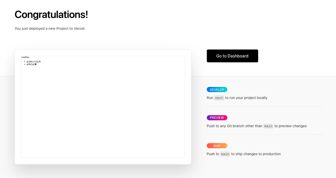Viewport: 336px width, 178px height.
Task: Click "to run your project locally" text
Action: tap(246, 98)
